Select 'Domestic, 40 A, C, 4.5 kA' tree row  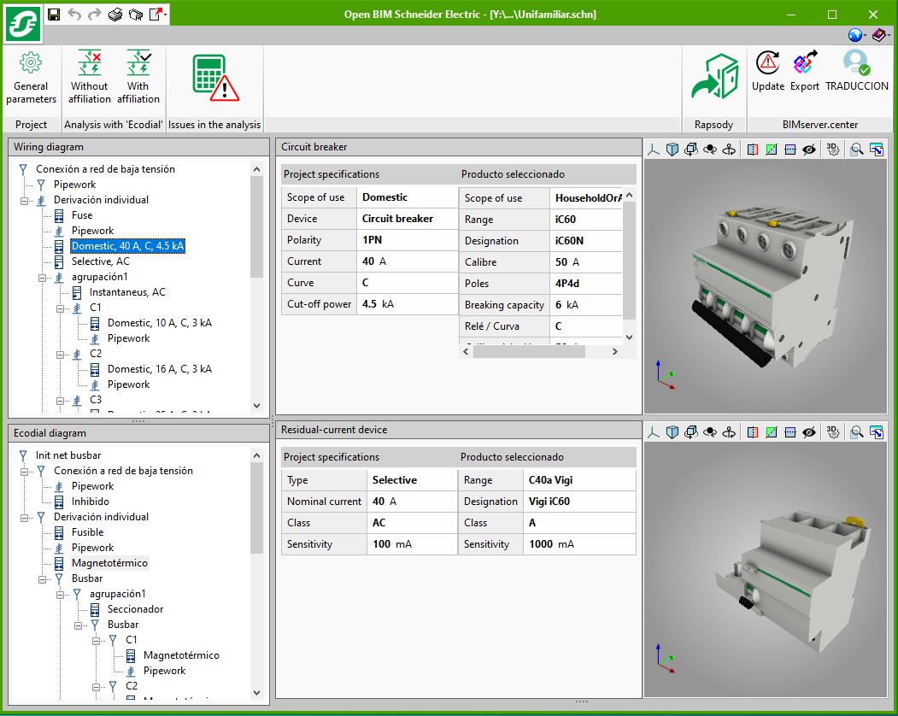pyautogui.click(x=127, y=246)
